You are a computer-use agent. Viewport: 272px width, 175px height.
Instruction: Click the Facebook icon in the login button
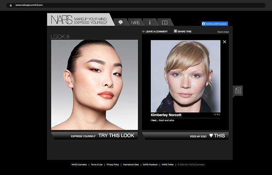[x=204, y=24]
